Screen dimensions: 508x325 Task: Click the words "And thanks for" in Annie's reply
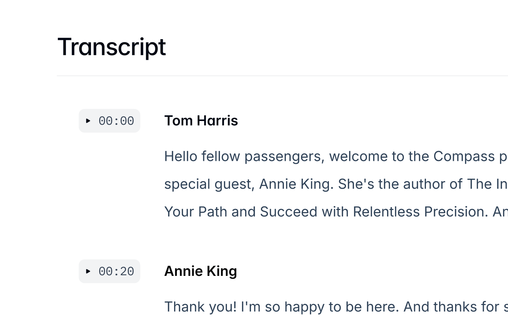451,307
